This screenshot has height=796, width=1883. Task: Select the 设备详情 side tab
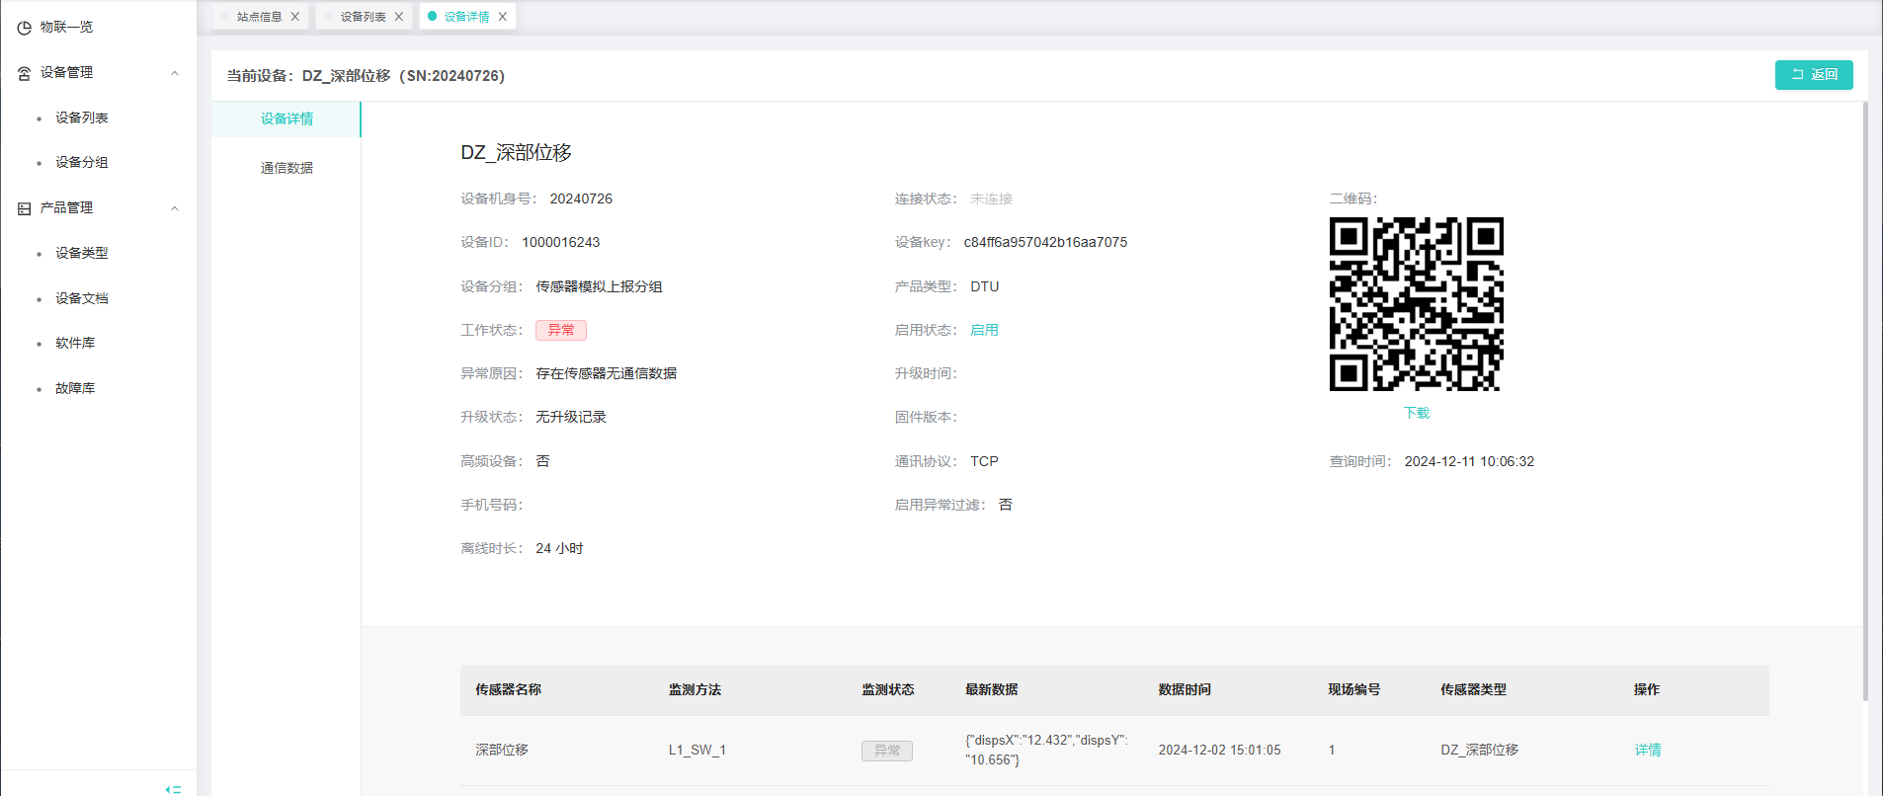(287, 119)
